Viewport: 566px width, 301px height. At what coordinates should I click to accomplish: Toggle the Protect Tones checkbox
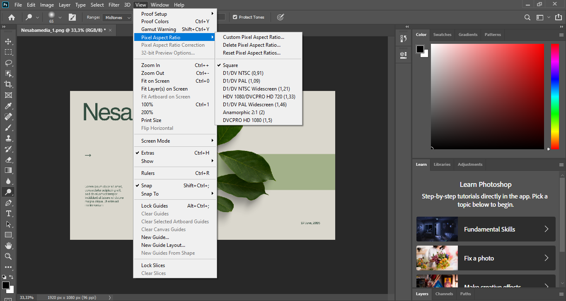pos(235,17)
